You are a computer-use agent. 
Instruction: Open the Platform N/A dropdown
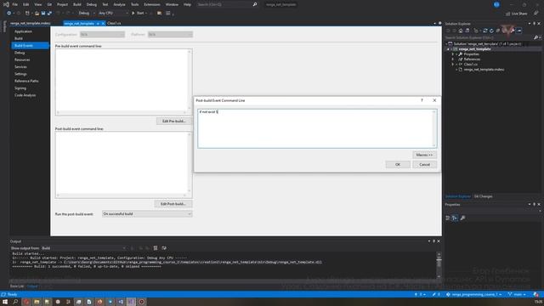point(170,34)
